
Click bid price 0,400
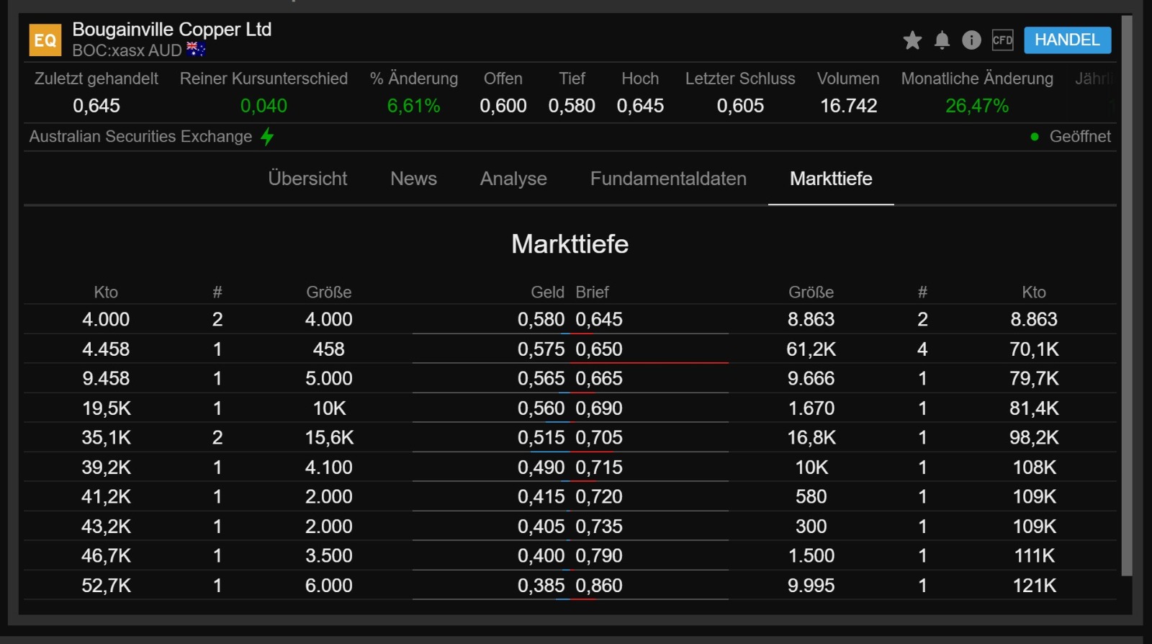(541, 556)
